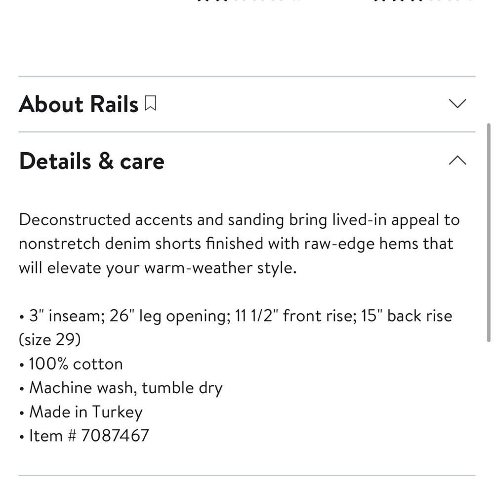Click the Made in Turkey bullet
The width and height of the screenshot is (494, 494).
pyautogui.click(x=85, y=412)
